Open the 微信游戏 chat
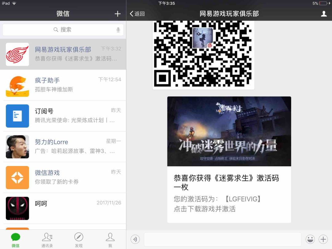Viewport: 332px width, 249px height. tap(63, 177)
